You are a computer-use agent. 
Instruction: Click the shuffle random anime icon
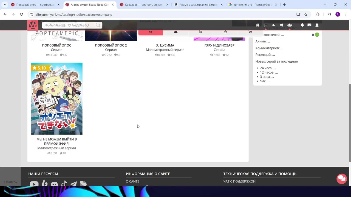[x=281, y=25]
